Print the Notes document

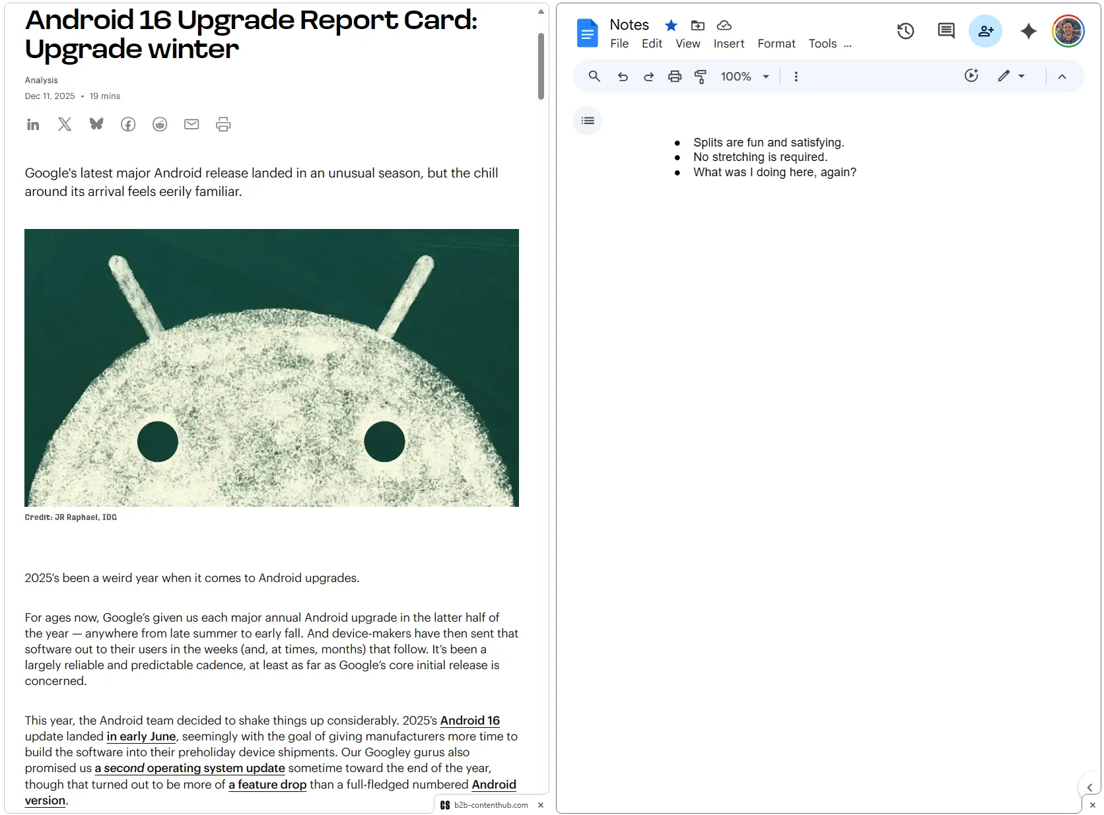click(x=674, y=76)
